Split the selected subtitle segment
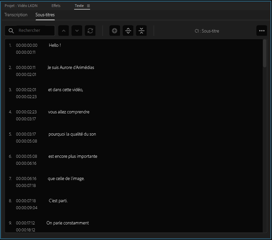 128,31
